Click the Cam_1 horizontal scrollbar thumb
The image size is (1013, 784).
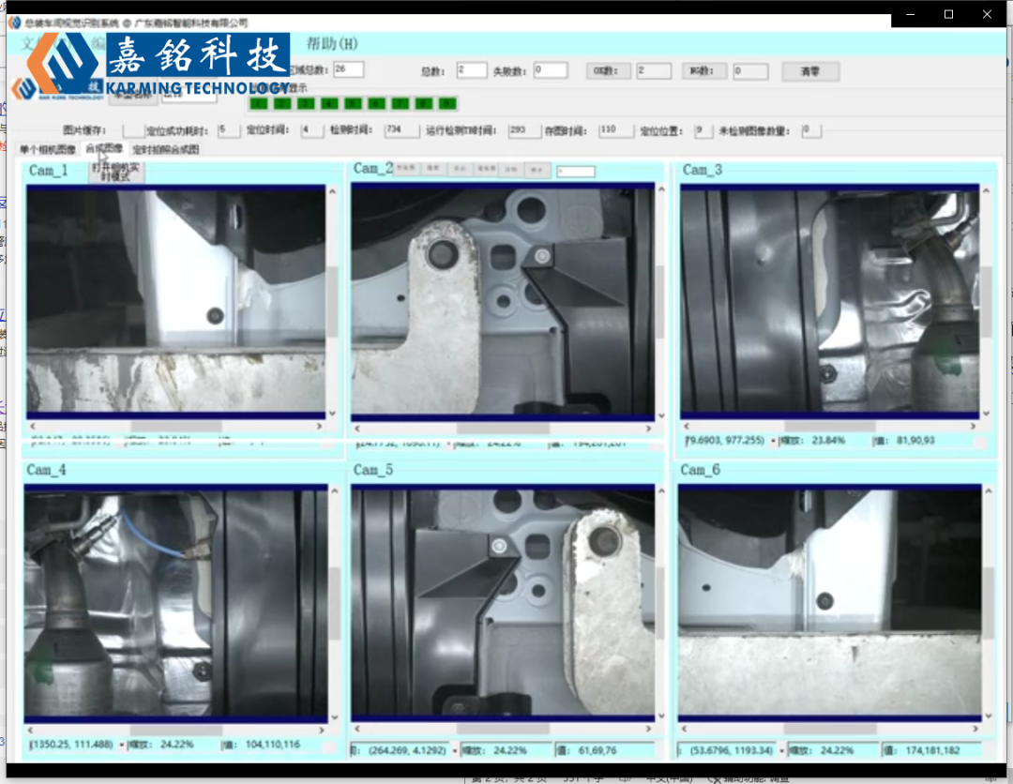click(x=175, y=426)
